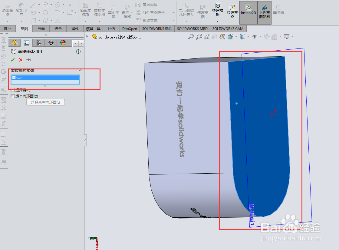Cancel with the red X button
This screenshot has height=250, width=339.
click(x=21, y=60)
